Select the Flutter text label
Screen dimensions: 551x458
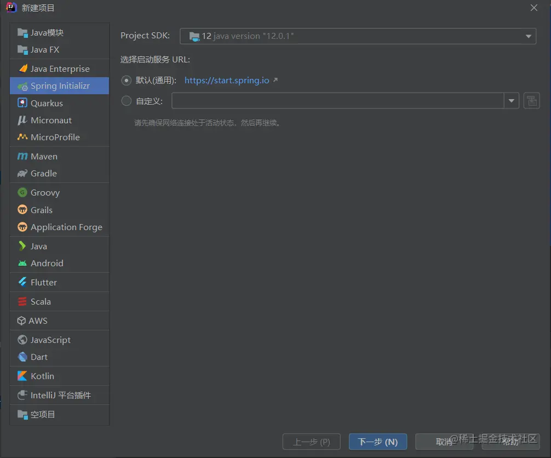[x=44, y=282]
